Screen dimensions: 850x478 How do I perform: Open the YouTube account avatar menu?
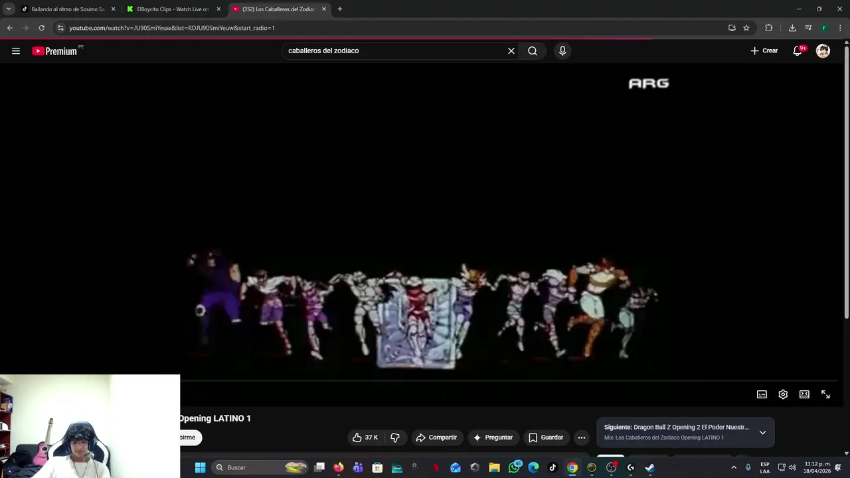pyautogui.click(x=823, y=51)
